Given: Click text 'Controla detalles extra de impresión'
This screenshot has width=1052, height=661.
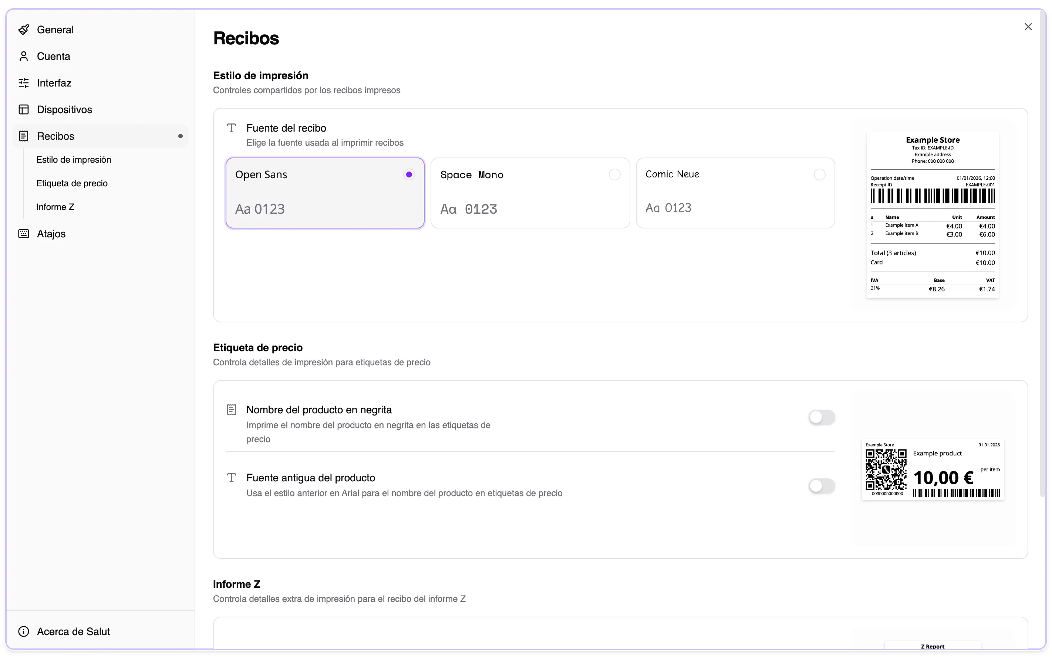Looking at the screenshot, I should [x=340, y=599].
